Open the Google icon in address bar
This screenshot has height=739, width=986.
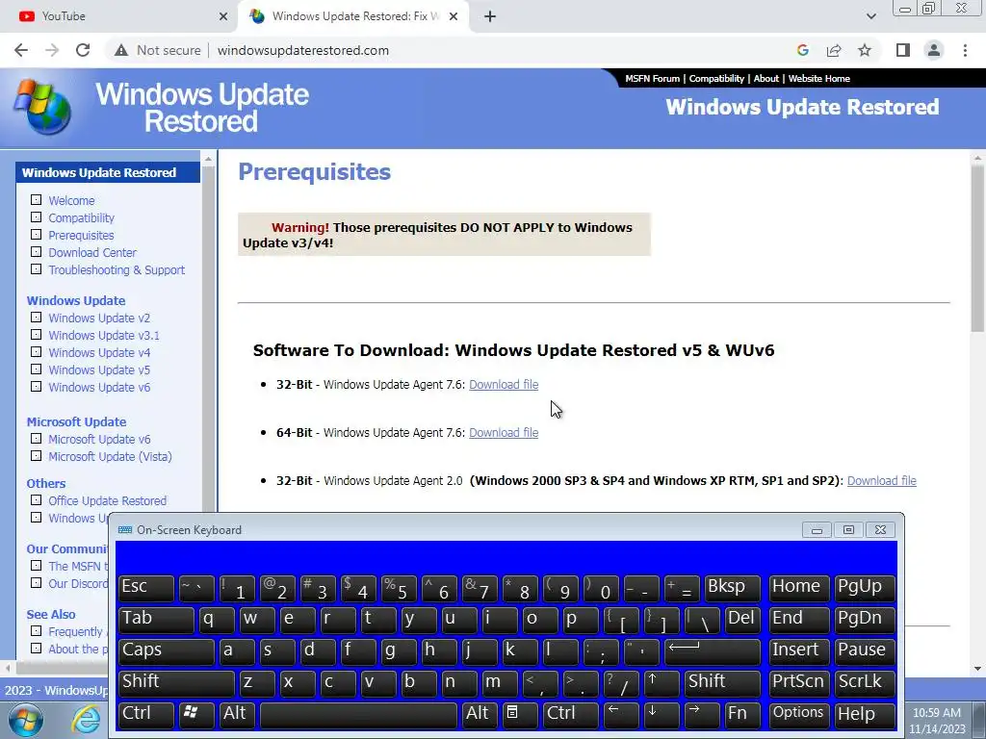point(802,50)
